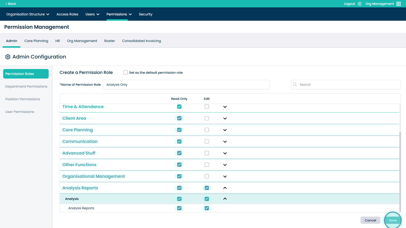
Task: Click the Admin Configuration gear icon
Action: point(8,57)
